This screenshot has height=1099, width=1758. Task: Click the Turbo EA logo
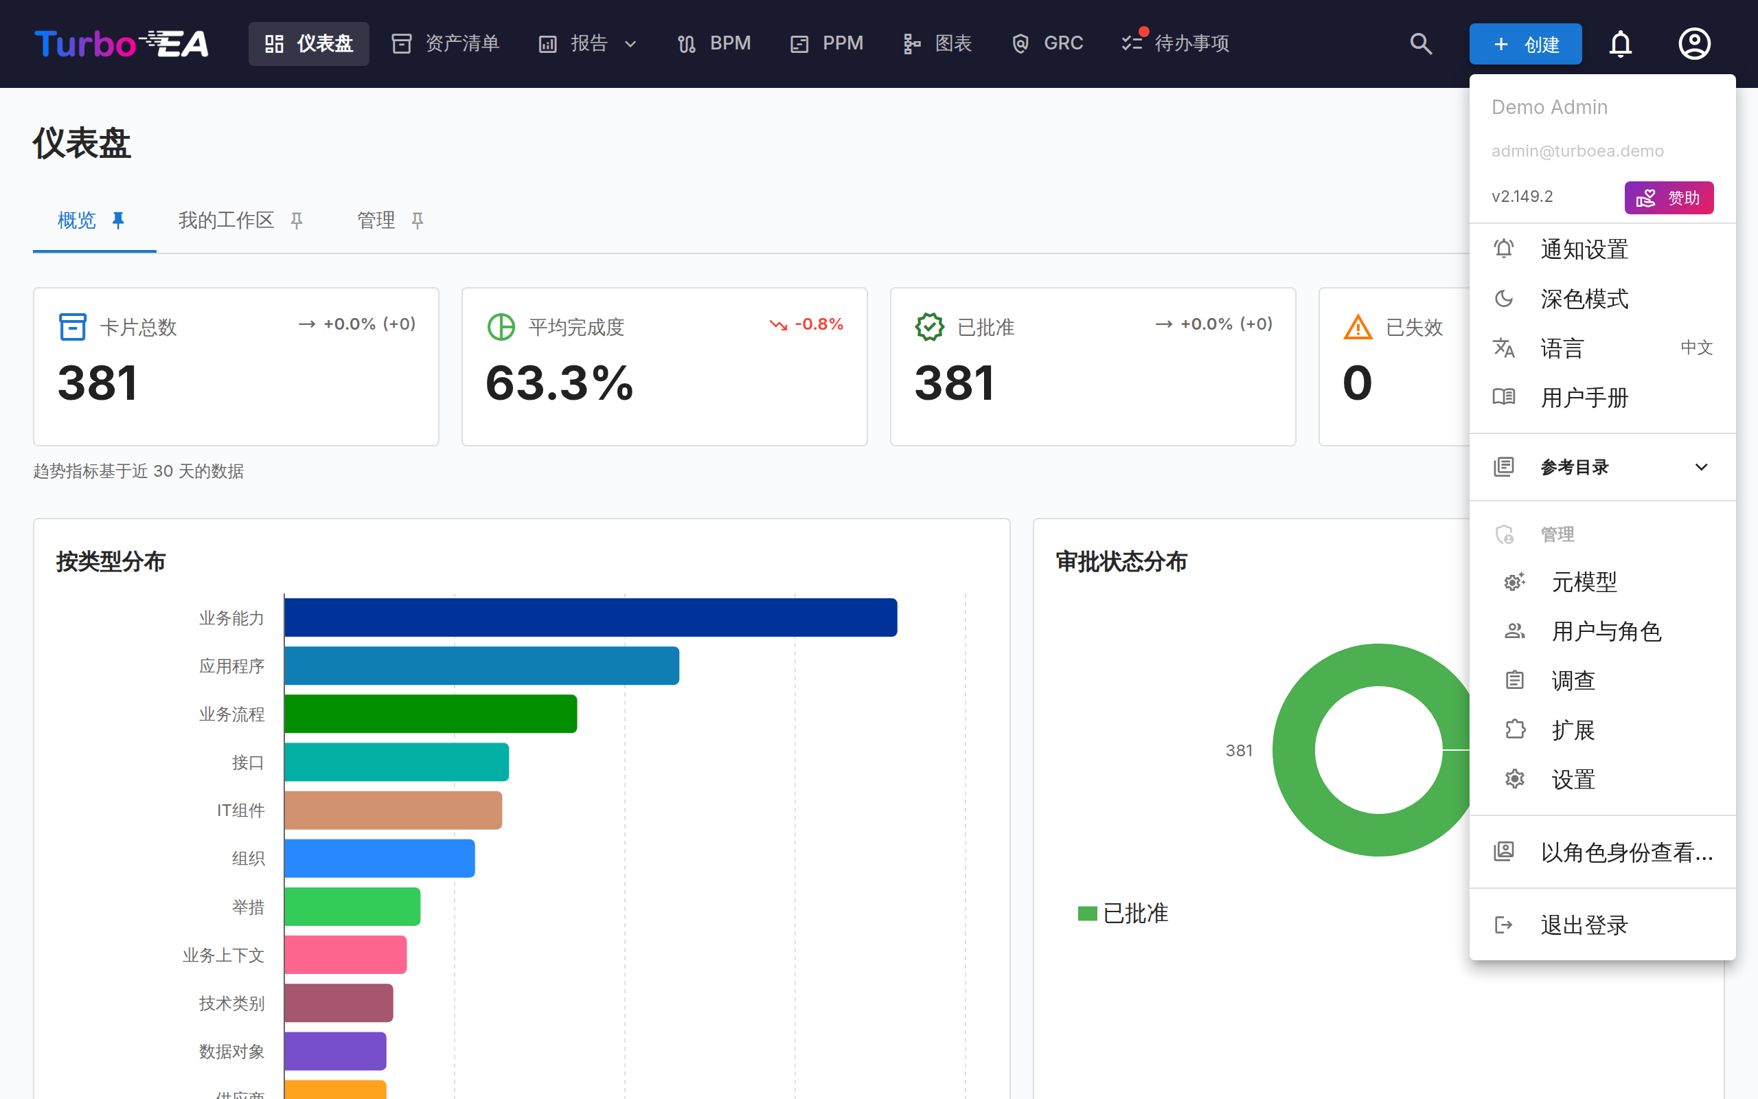[122, 43]
